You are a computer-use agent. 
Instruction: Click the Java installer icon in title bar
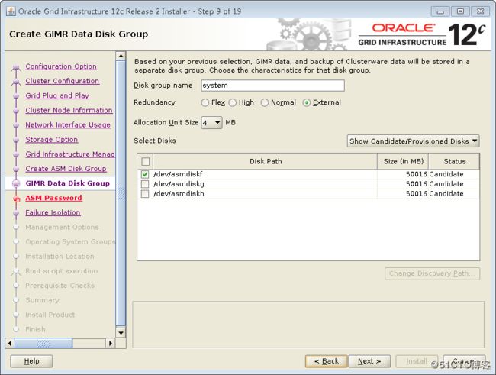(x=11, y=11)
